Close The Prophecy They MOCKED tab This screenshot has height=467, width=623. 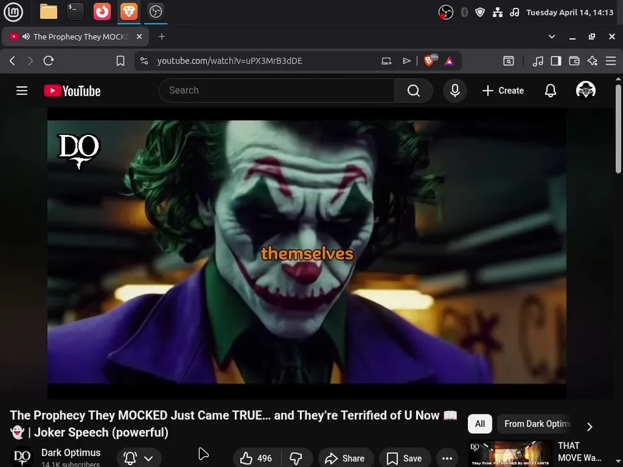click(x=140, y=36)
